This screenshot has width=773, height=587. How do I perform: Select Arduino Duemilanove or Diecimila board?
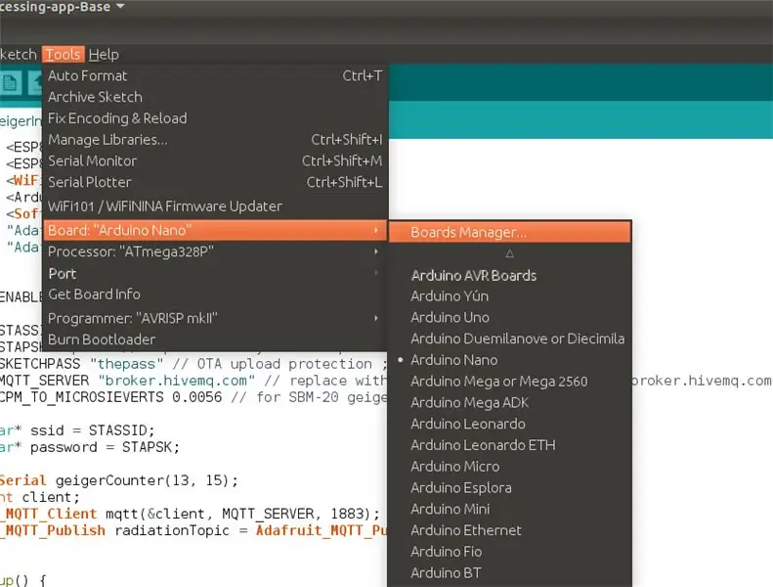[x=510, y=339]
